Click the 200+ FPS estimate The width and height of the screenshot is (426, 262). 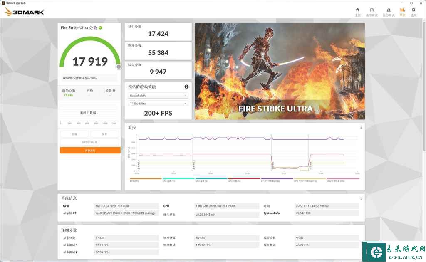(158, 113)
